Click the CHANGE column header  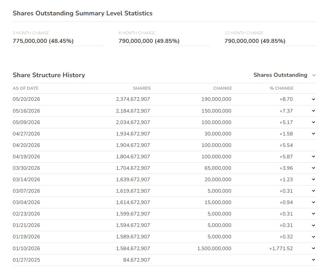(x=223, y=88)
